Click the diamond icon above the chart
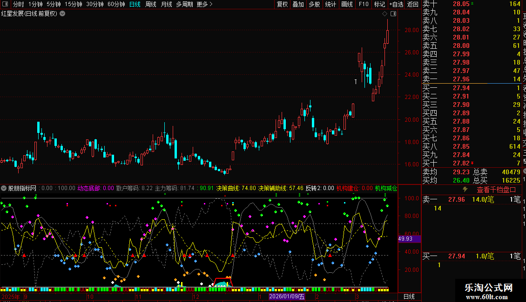The width and height of the screenshot is (526, 302). point(384,14)
